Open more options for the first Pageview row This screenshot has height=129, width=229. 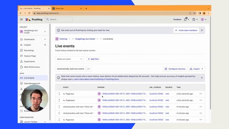click(x=201, y=94)
